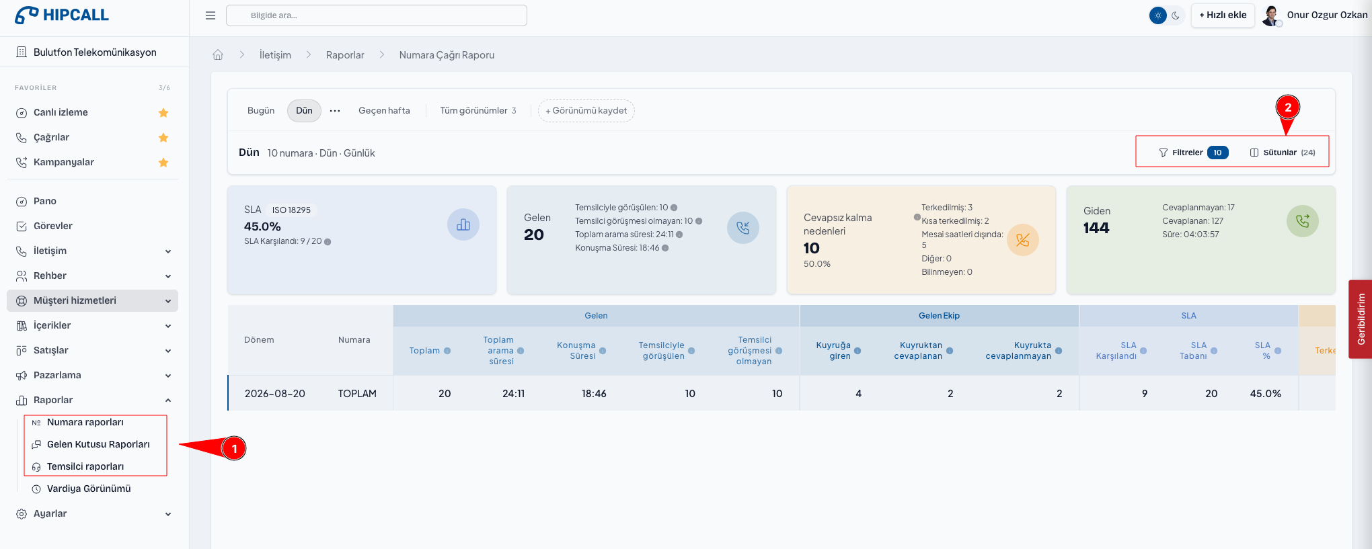Click the HIPCALL logo

62,15
